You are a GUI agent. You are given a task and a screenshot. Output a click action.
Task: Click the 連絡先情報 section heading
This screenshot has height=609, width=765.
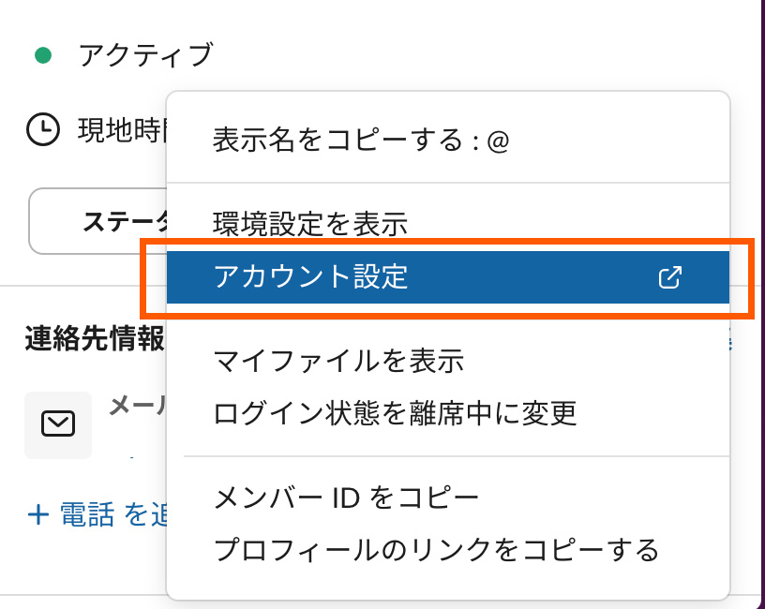[95, 338]
